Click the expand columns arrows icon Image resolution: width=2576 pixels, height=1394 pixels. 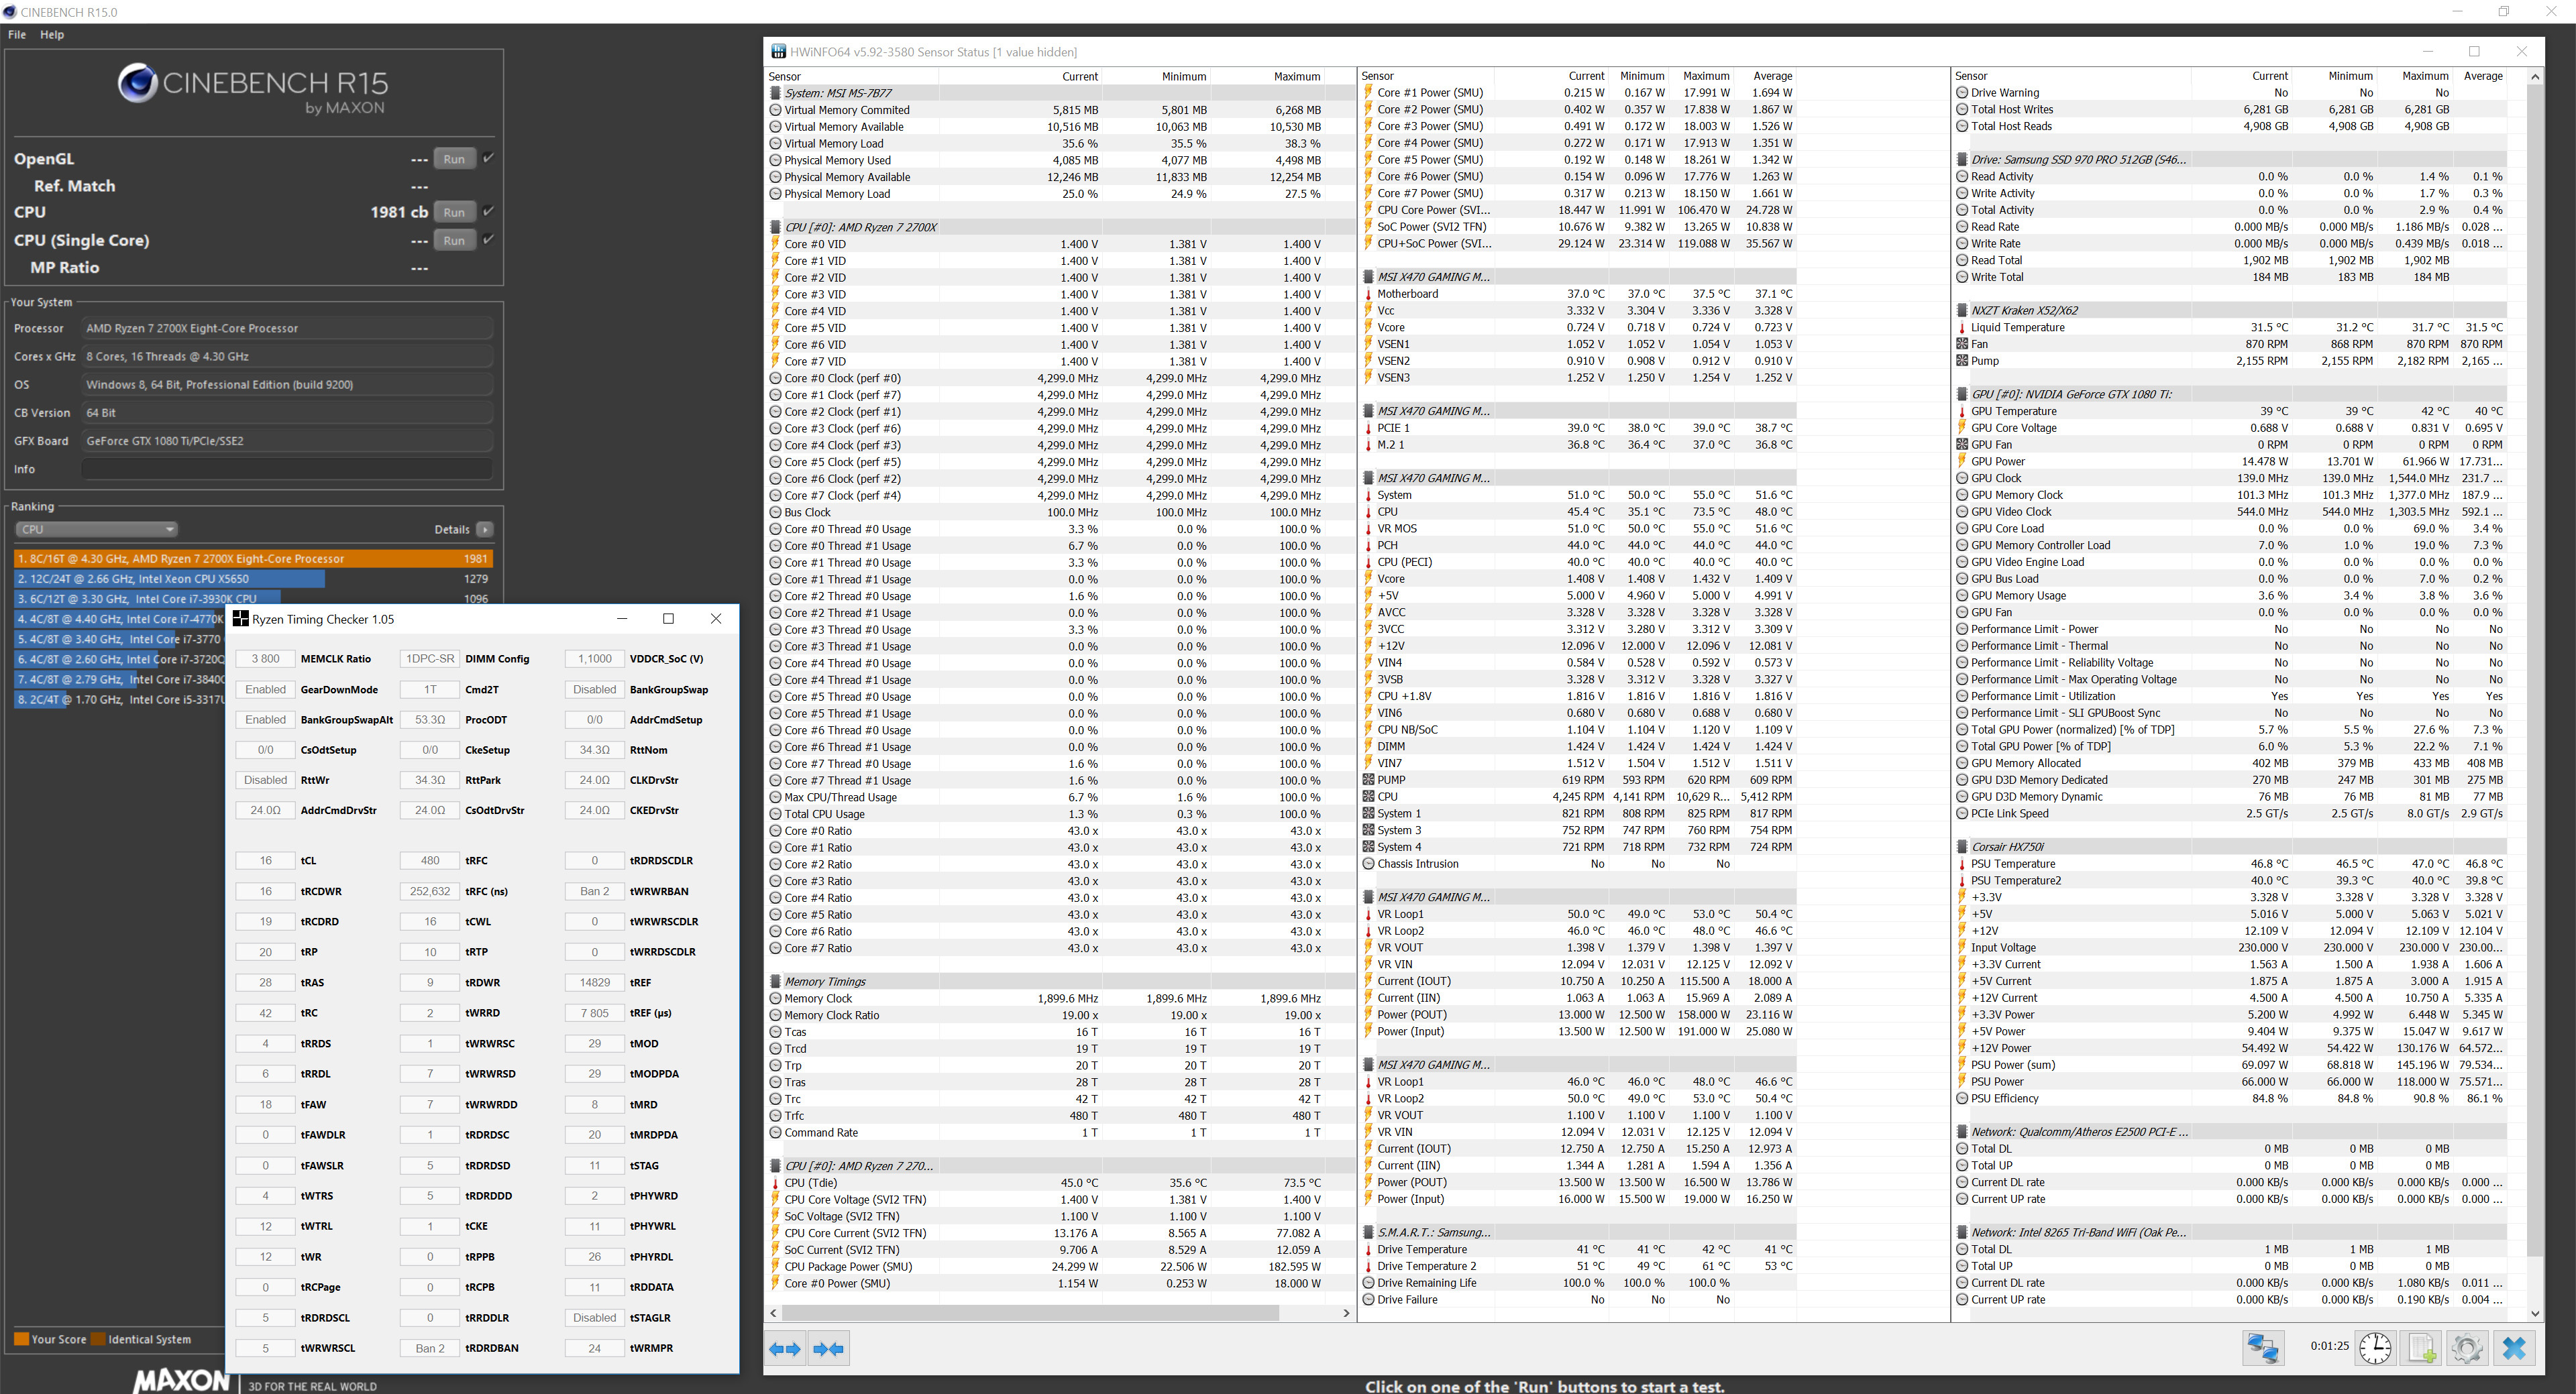[785, 1349]
